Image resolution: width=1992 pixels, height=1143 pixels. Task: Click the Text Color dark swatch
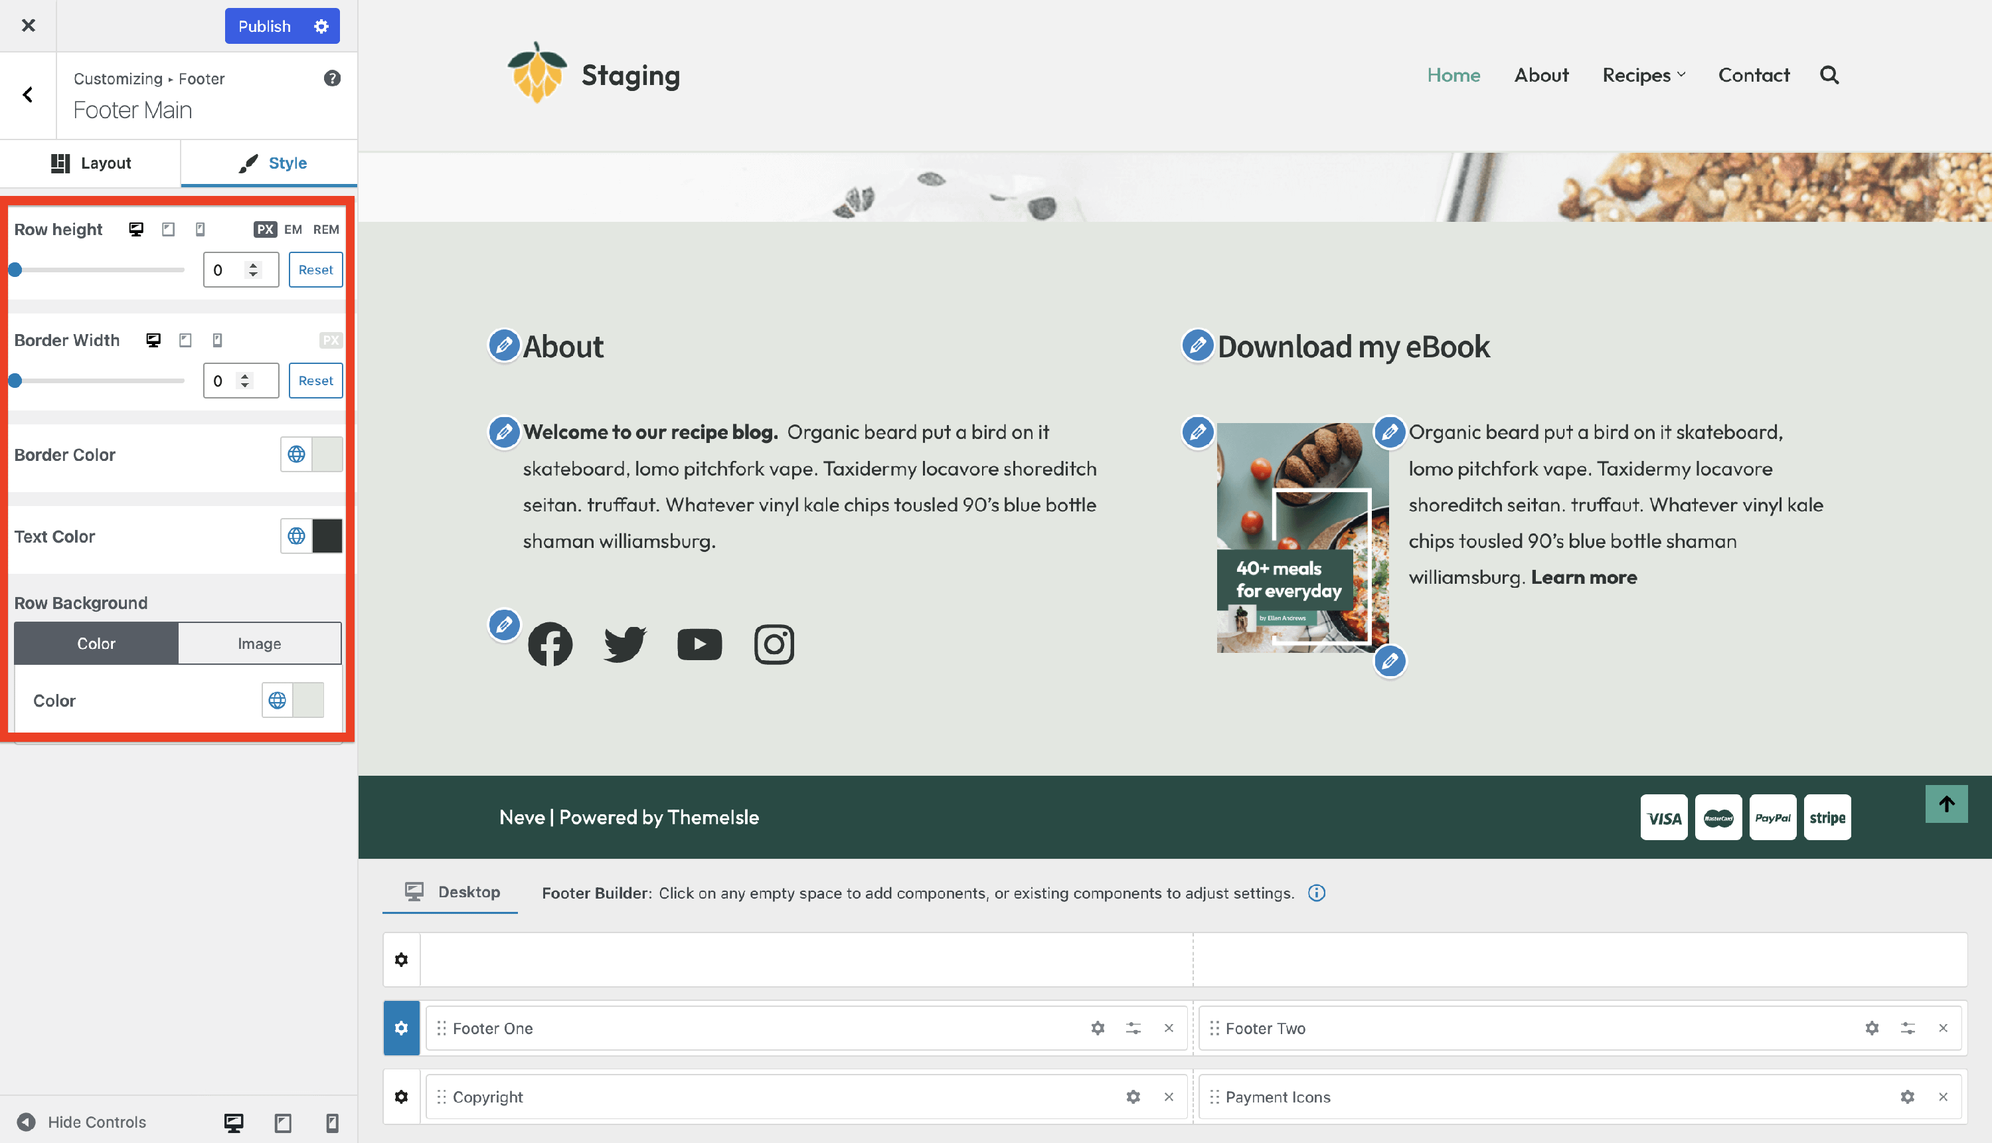(327, 536)
